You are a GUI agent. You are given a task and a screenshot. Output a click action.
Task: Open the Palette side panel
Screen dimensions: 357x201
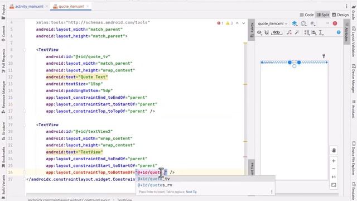tap(252, 30)
